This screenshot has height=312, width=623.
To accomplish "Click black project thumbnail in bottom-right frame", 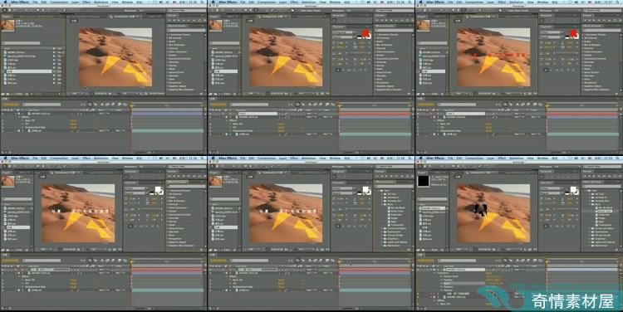I will click(423, 181).
